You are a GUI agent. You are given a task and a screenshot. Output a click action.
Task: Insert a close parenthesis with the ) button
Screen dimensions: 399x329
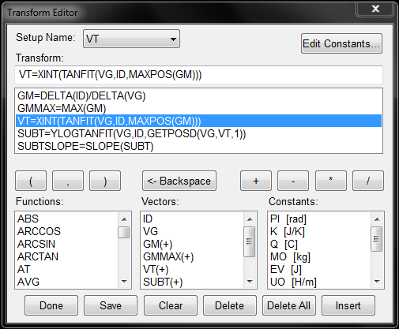(x=105, y=181)
